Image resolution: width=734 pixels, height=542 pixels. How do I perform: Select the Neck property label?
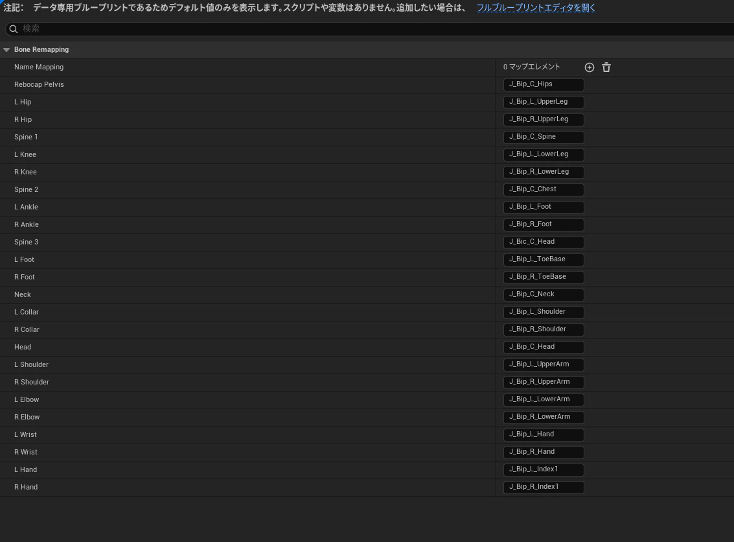[23, 294]
